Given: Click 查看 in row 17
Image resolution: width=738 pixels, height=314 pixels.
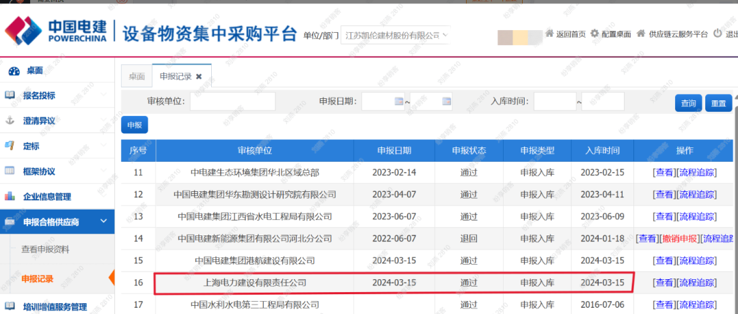Looking at the screenshot, I should tap(664, 304).
